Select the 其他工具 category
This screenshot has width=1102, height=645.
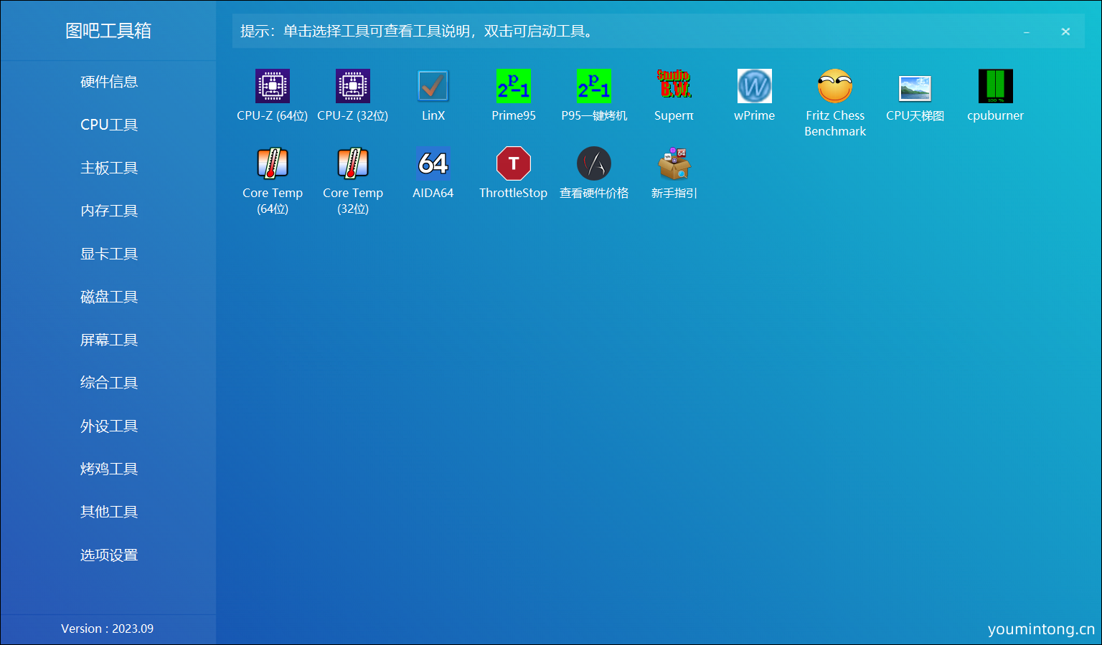coord(108,512)
